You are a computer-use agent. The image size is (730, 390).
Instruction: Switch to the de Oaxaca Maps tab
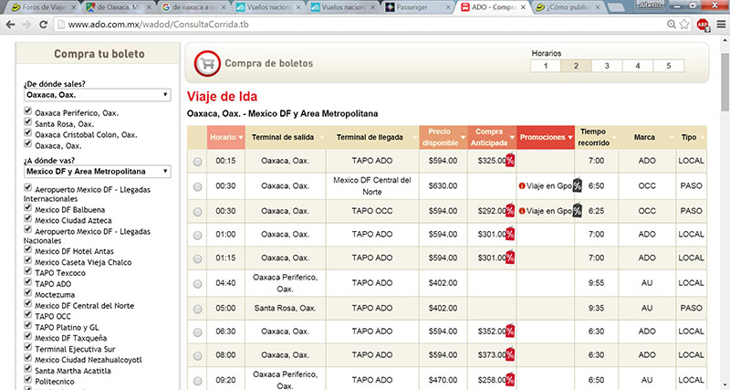tap(120, 7)
